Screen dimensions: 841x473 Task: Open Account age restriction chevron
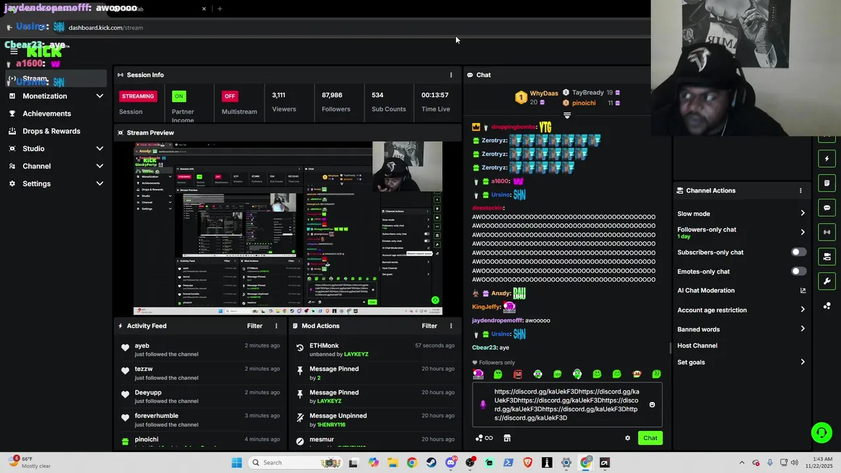point(802,310)
